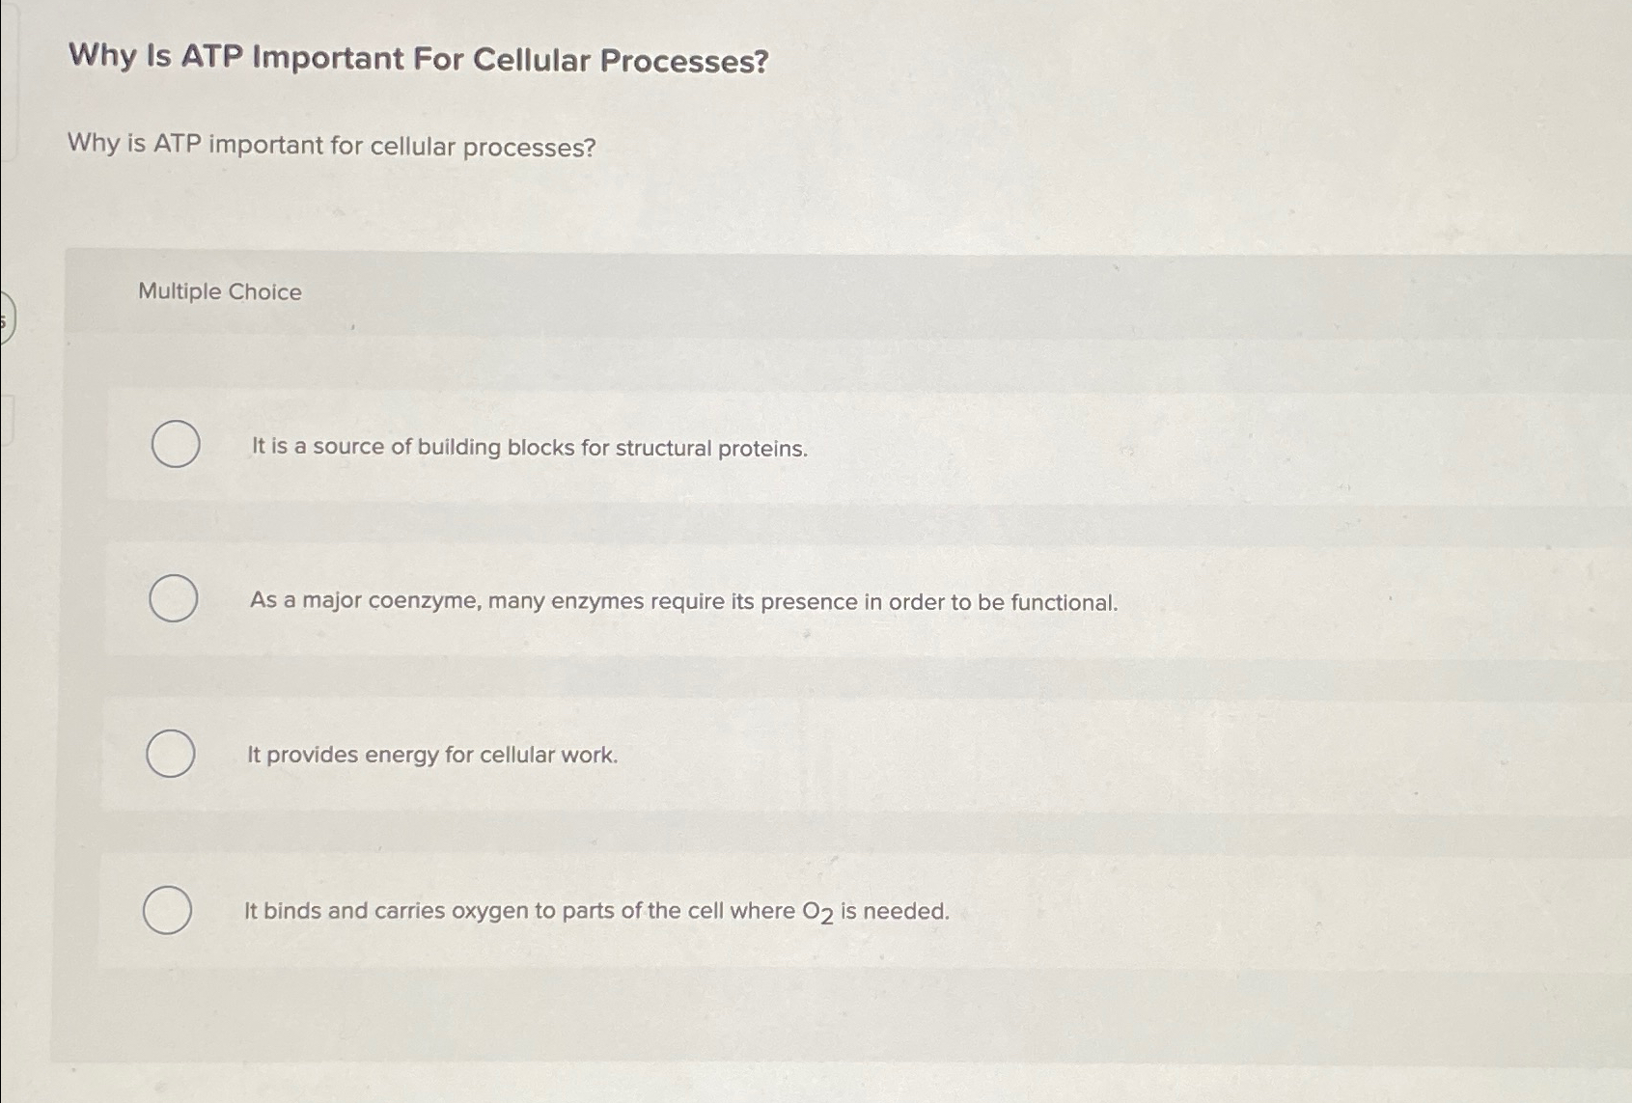Click the energy for cellular work answer text
Screen dimensions: 1632x1103
432,756
